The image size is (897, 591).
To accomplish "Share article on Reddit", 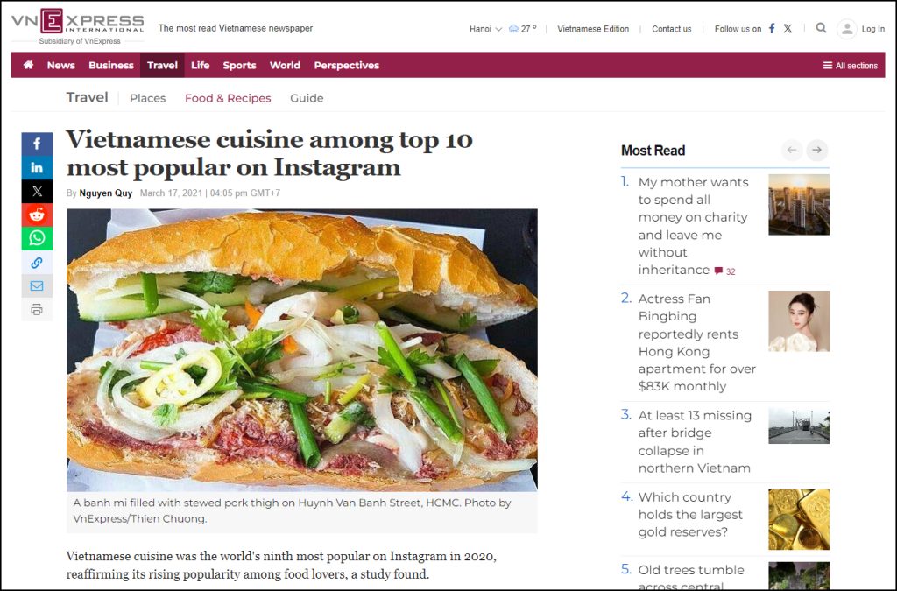I will point(37,215).
